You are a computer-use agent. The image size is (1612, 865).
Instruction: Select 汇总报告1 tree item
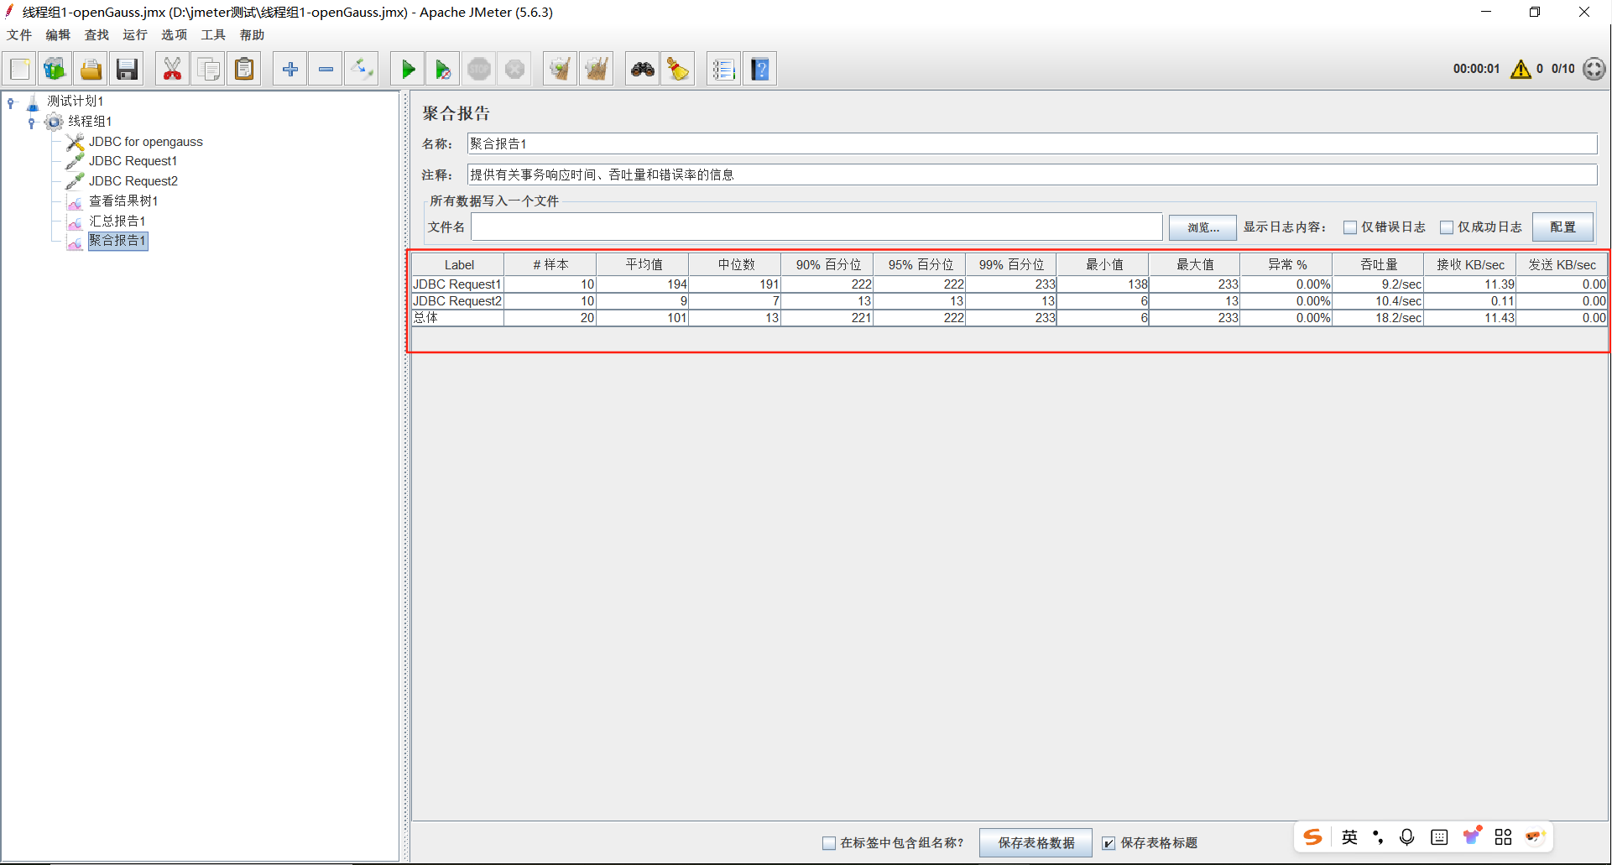tap(117, 221)
